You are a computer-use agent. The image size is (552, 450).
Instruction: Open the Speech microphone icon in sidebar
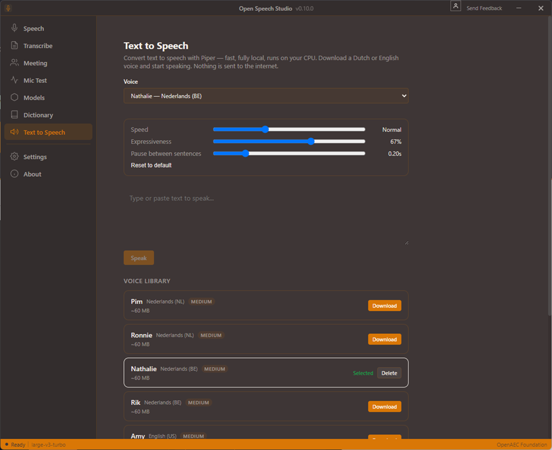pyautogui.click(x=14, y=28)
